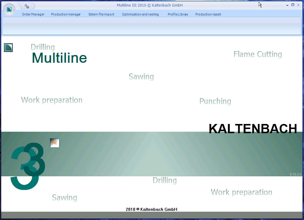Switch to the Production manager tab
Viewport: 304px width, 220px height.
(x=66, y=14)
